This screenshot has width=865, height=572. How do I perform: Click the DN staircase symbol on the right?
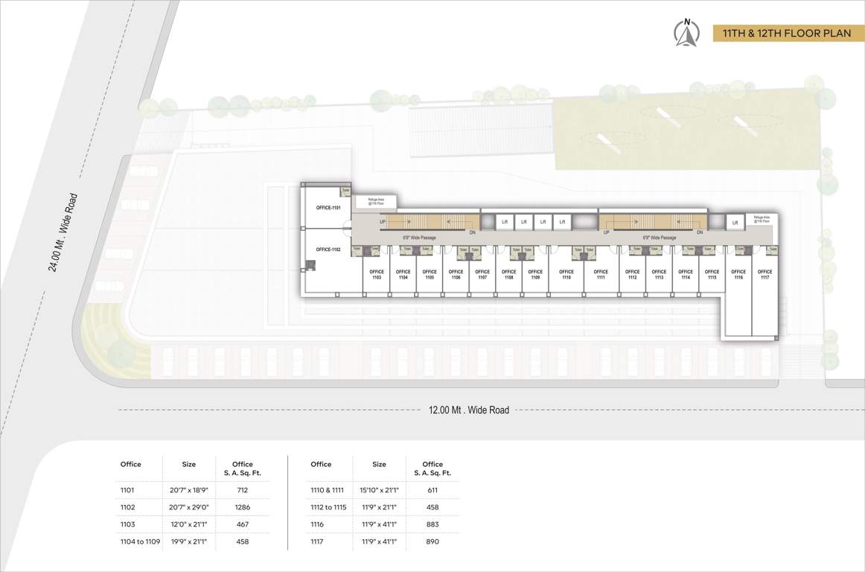tap(700, 232)
